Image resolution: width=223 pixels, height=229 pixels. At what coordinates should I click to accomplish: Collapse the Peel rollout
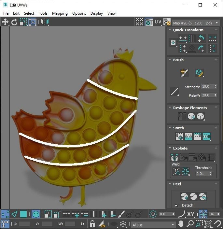(170, 184)
